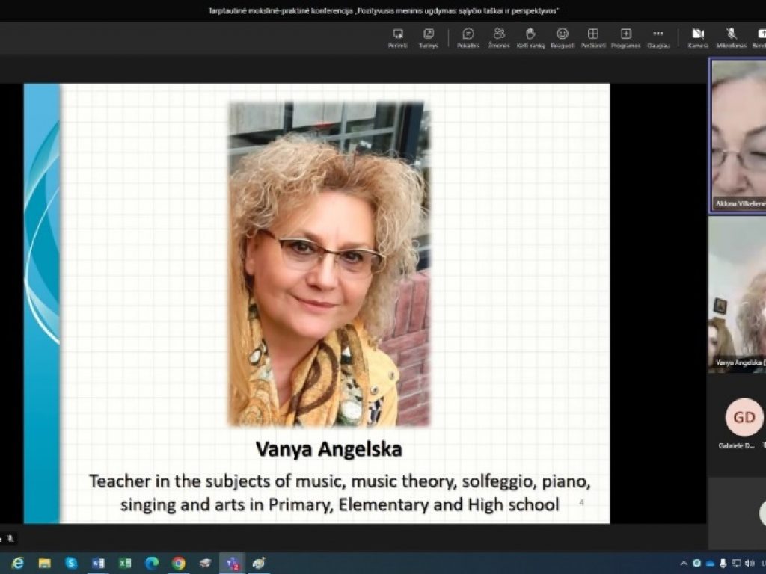Select Vanya Angelska's video tile
766x574 pixels.
click(738, 294)
